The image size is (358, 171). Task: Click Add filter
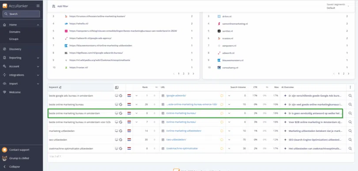tap(60, 6)
